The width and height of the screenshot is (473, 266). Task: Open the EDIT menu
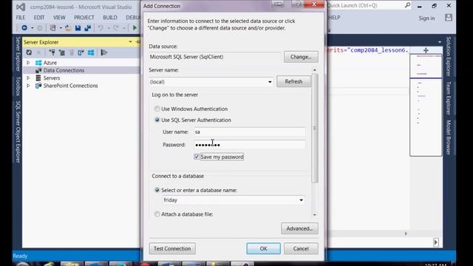(x=39, y=18)
